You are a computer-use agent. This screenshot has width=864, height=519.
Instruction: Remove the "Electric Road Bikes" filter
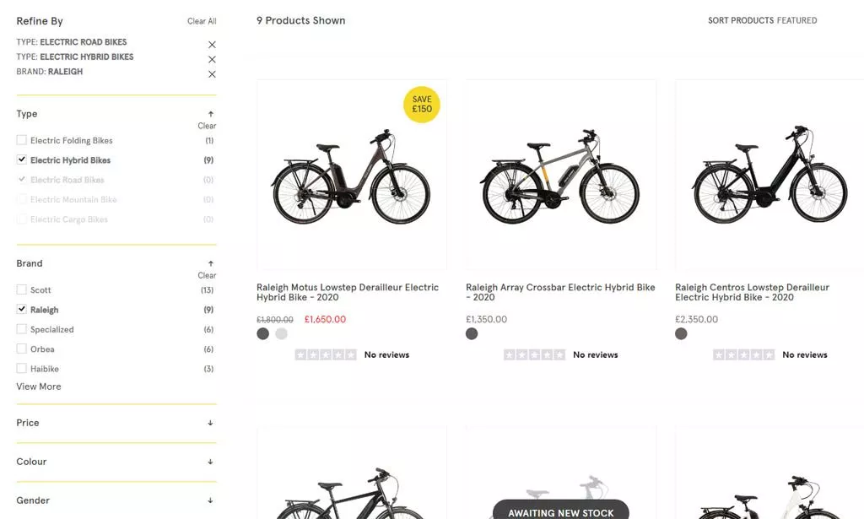click(x=212, y=43)
